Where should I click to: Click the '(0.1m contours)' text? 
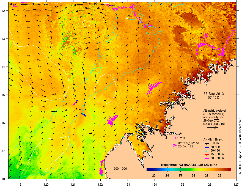[x=214, y=114]
